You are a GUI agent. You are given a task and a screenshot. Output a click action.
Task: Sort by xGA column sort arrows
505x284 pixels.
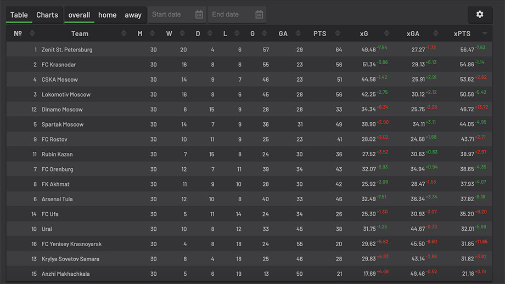coord(435,33)
